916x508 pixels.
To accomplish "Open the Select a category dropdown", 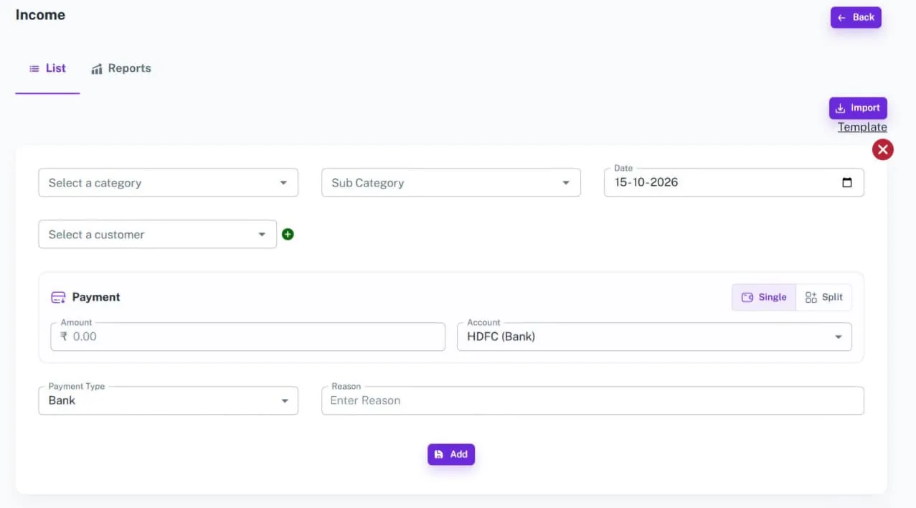I will [x=168, y=183].
